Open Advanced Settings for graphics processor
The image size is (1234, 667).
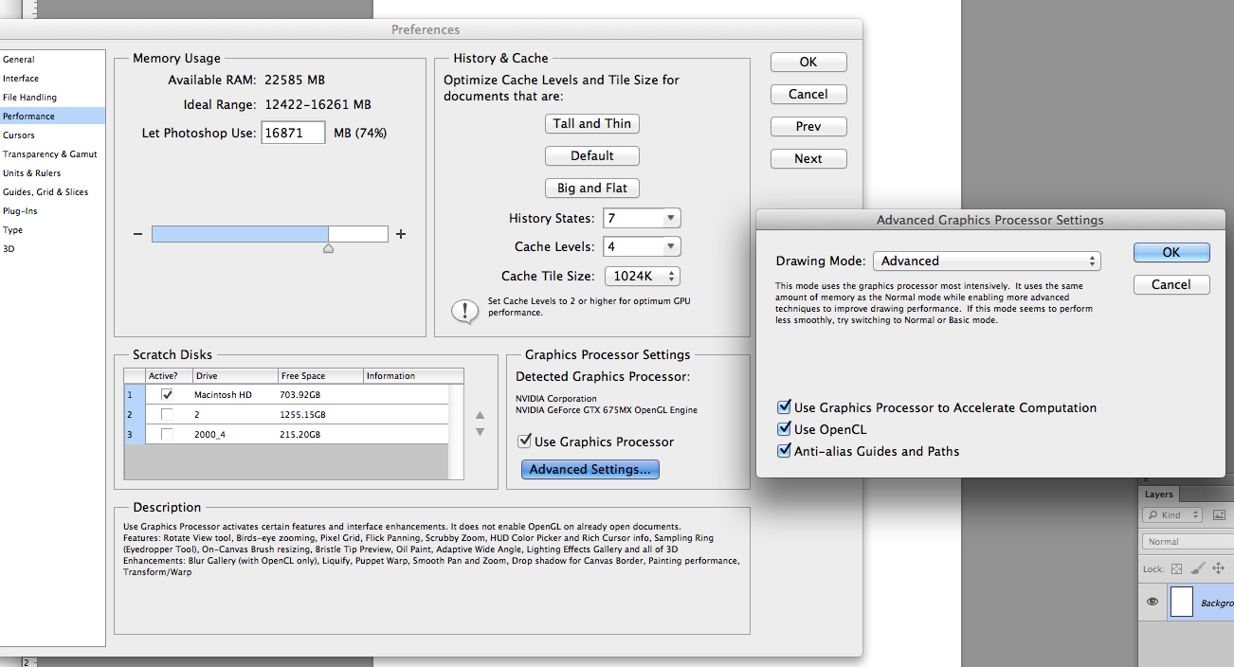coord(590,469)
